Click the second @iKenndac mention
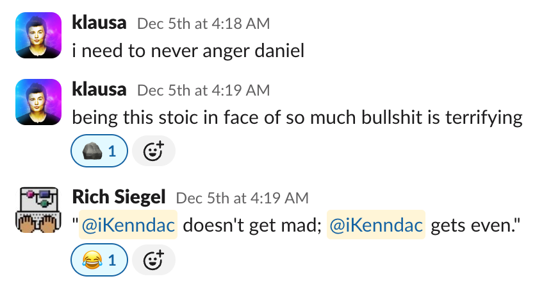 375,226
